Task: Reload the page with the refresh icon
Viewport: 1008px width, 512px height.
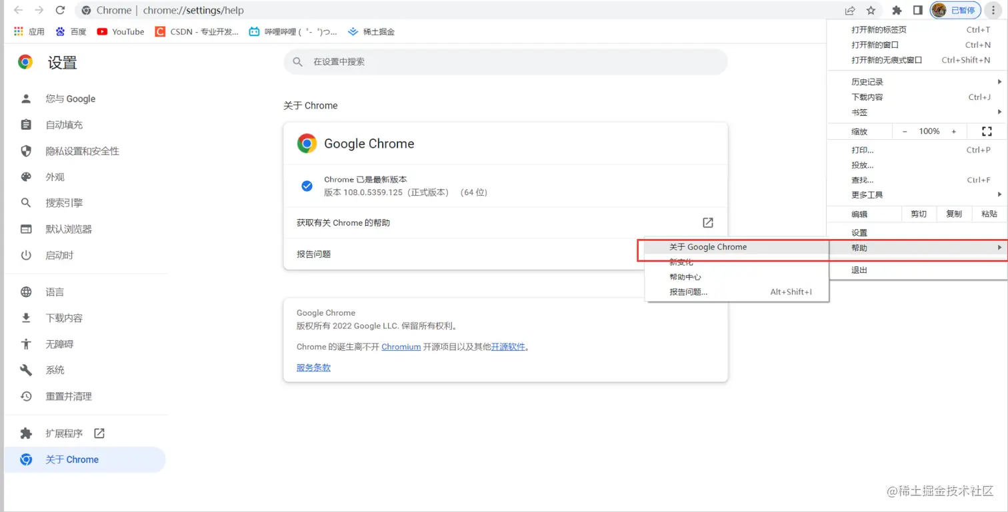Action: pyautogui.click(x=60, y=10)
